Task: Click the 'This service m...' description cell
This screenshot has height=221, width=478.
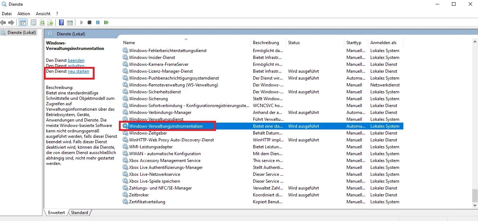Action: pos(268,160)
